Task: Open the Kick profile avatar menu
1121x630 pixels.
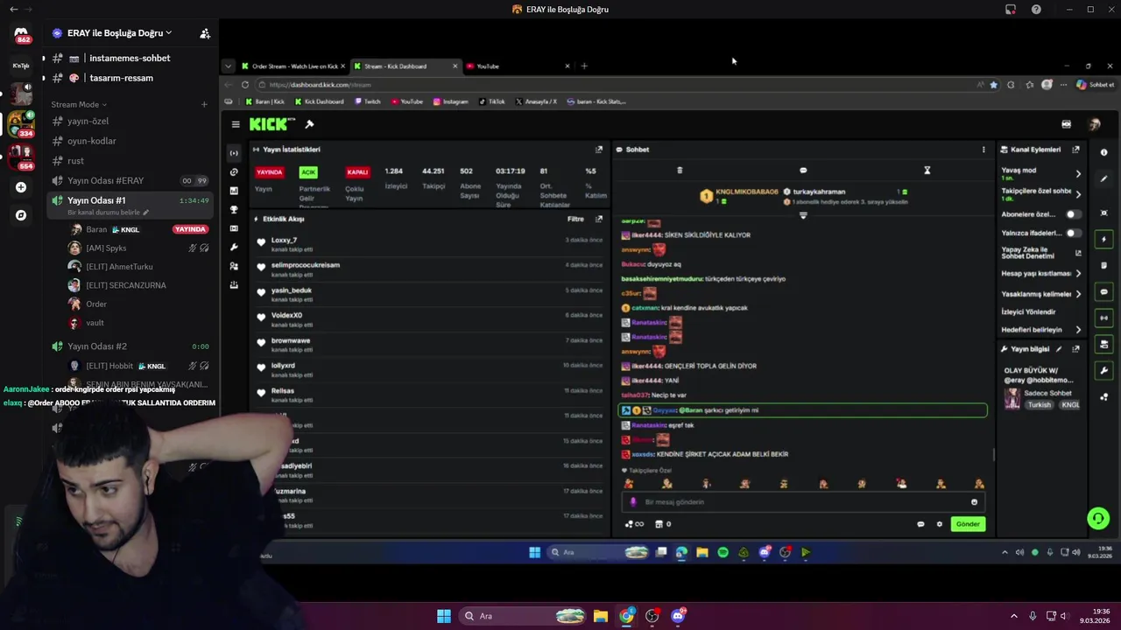Action: click(1094, 124)
